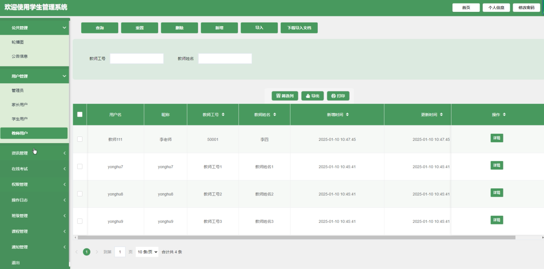Screen dimensions: 544x269
Task: Expand the 资讯管理 sidebar section
Action: coord(34,153)
